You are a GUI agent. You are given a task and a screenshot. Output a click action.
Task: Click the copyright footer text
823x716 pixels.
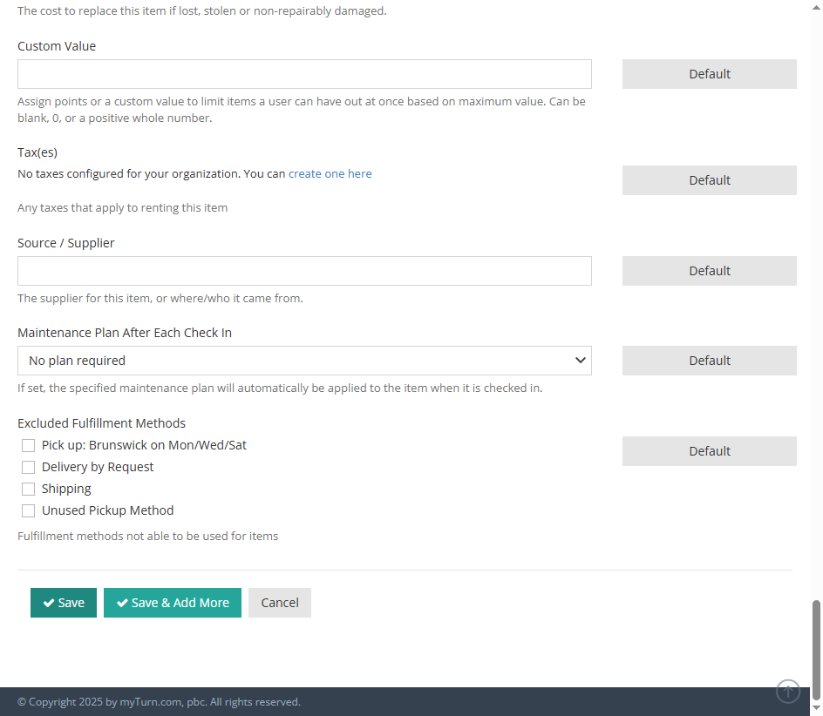tap(159, 702)
